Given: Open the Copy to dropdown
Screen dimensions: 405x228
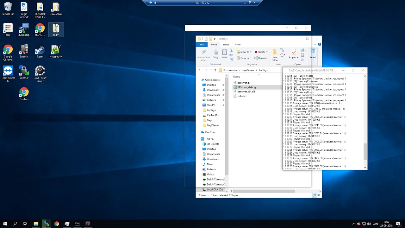Looking at the screenshot, I should pyautogui.click(x=244, y=58).
